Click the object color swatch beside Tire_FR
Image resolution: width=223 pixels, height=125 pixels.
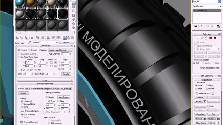tap(220, 1)
